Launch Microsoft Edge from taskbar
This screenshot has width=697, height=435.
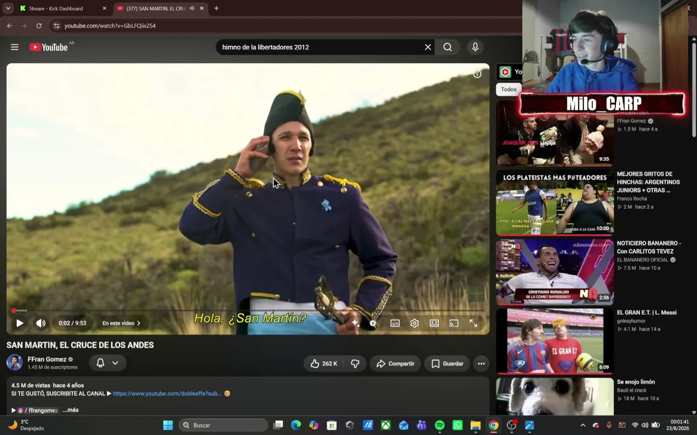pyautogui.click(x=296, y=425)
